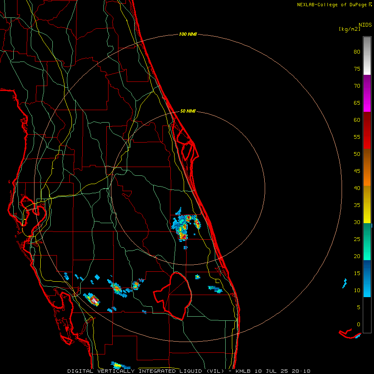Click the 75 value on the scale
374x374 pixels.
pos(357,69)
